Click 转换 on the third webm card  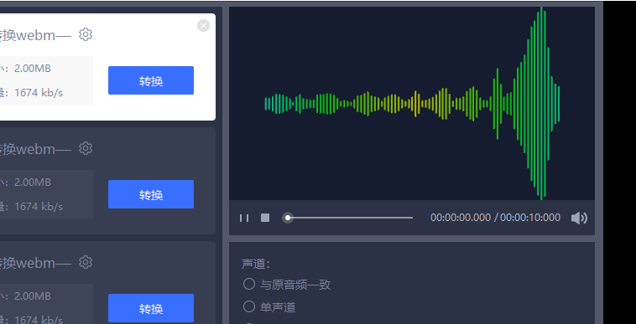pos(151,308)
